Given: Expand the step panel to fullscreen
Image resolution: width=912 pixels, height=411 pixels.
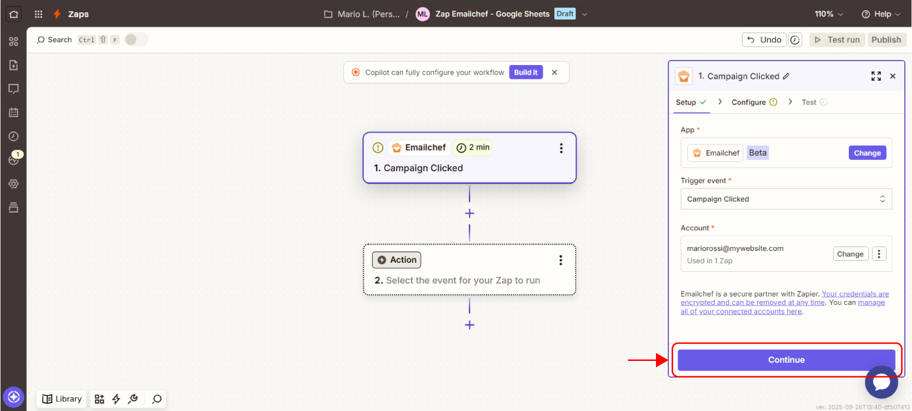Looking at the screenshot, I should [876, 76].
